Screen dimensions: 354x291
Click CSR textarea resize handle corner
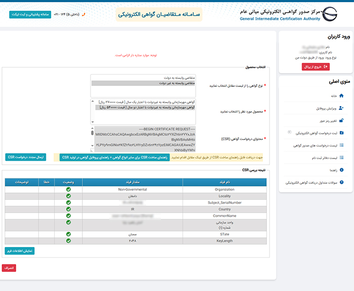pos(92,151)
